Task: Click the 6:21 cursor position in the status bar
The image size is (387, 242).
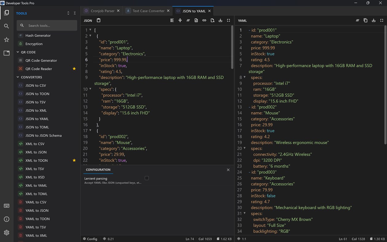Action: [x=109, y=239]
